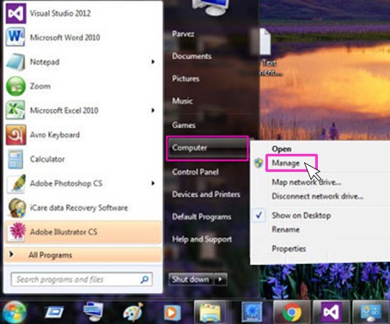Select Open in the context menu
The width and height of the screenshot is (390, 324).
[x=282, y=149]
